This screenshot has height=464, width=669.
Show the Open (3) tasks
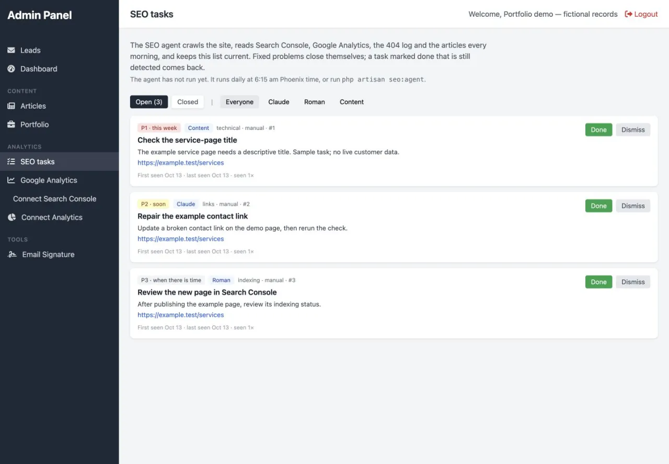tap(149, 102)
